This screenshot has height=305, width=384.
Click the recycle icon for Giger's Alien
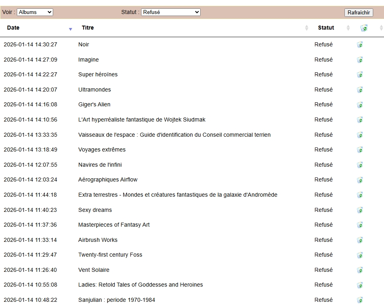click(x=360, y=105)
